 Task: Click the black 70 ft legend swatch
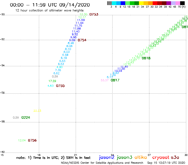tap(182, 3)
